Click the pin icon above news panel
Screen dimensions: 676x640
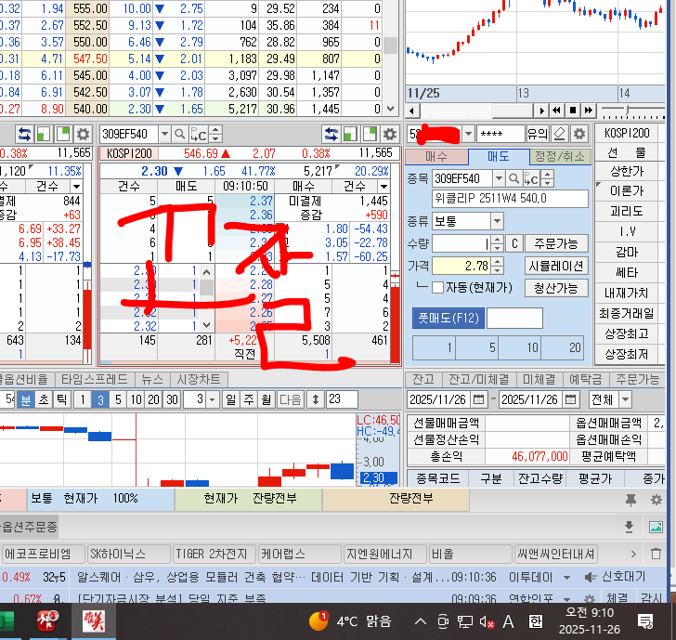631,500
